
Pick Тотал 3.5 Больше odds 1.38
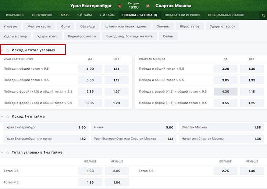pos(90,171)
